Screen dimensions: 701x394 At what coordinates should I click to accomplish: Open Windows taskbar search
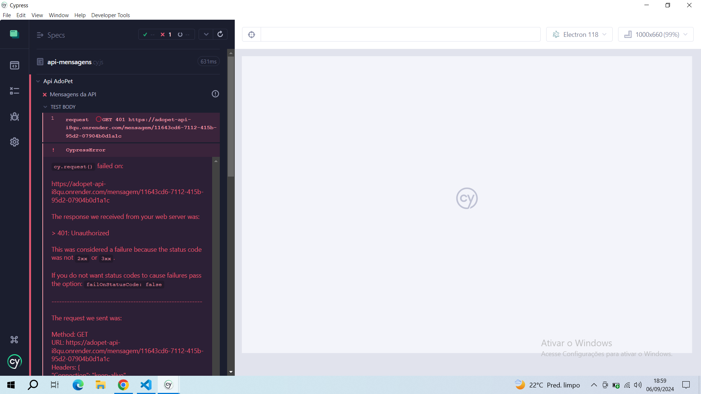coord(33,385)
